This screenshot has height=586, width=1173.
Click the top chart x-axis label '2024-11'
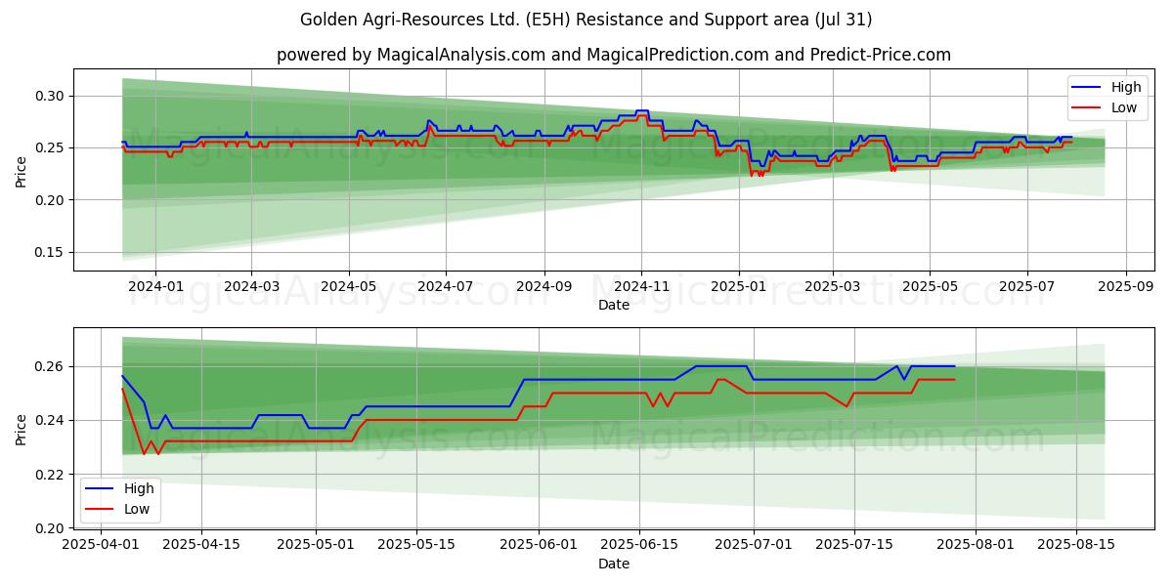(x=641, y=287)
